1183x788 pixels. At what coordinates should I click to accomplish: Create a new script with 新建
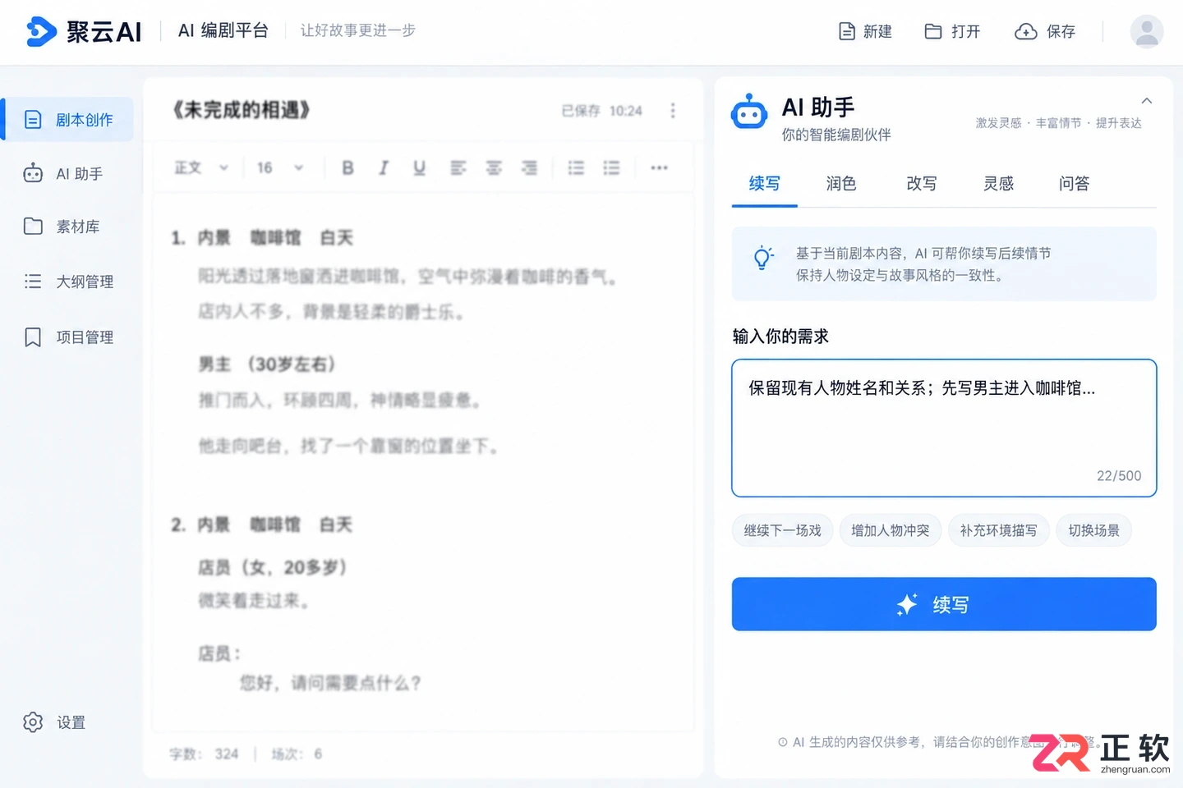[865, 31]
